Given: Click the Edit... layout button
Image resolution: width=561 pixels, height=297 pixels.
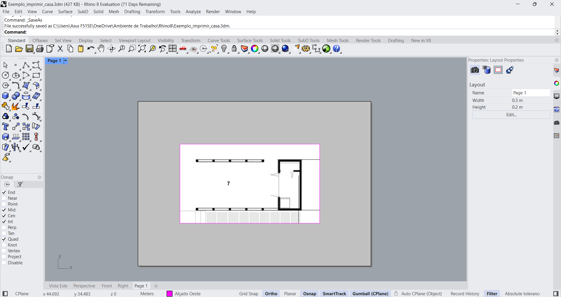Looking at the screenshot, I should point(511,115).
